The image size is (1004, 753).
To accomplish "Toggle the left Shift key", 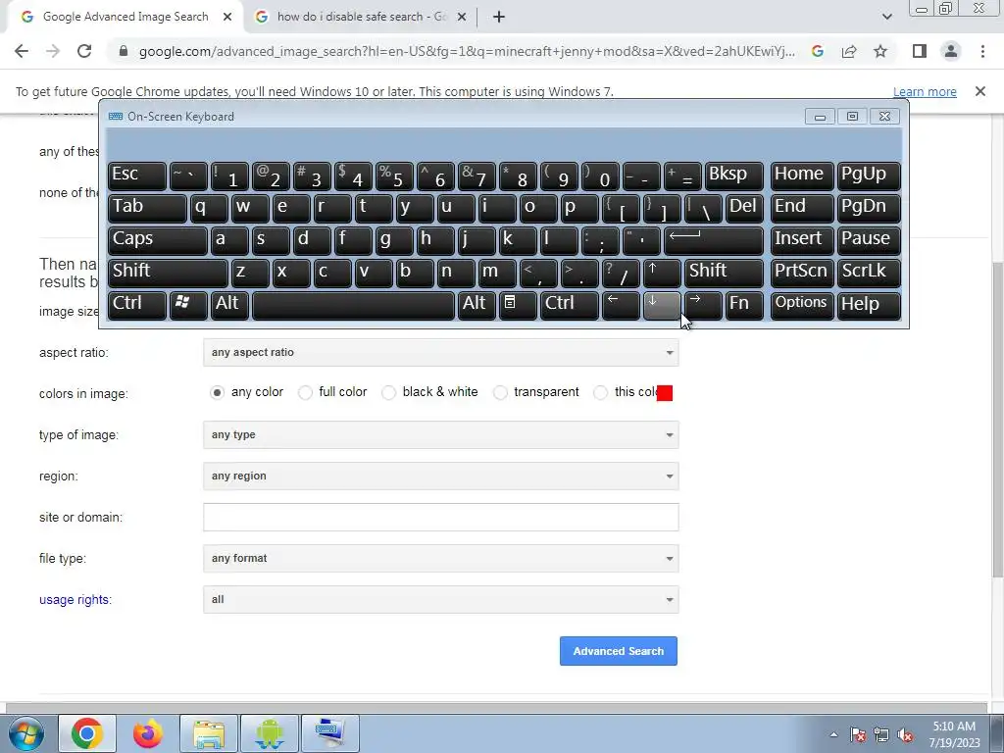I will (168, 273).
